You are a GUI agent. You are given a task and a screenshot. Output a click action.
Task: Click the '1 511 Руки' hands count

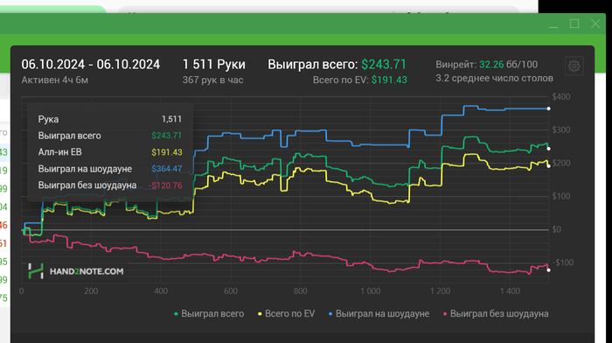(x=214, y=65)
